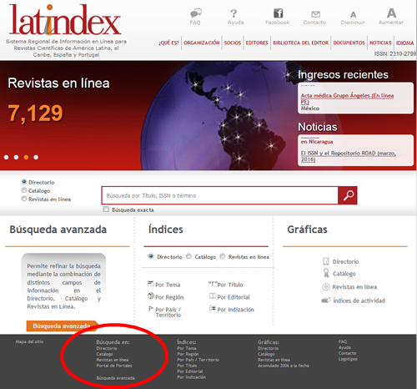Click in the Búsqueda por Título search field
Screen dimensions: 417x389
(220, 195)
